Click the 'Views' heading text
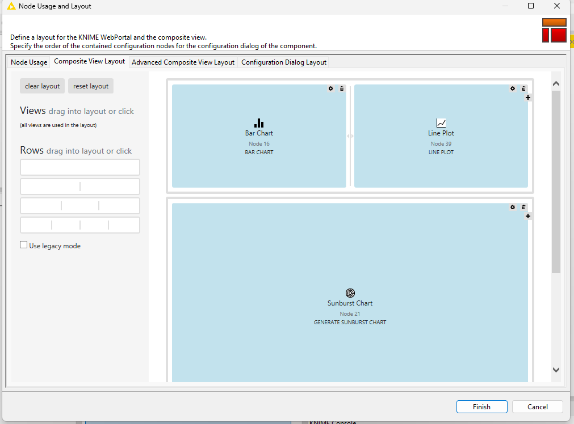574x424 pixels. coord(32,111)
